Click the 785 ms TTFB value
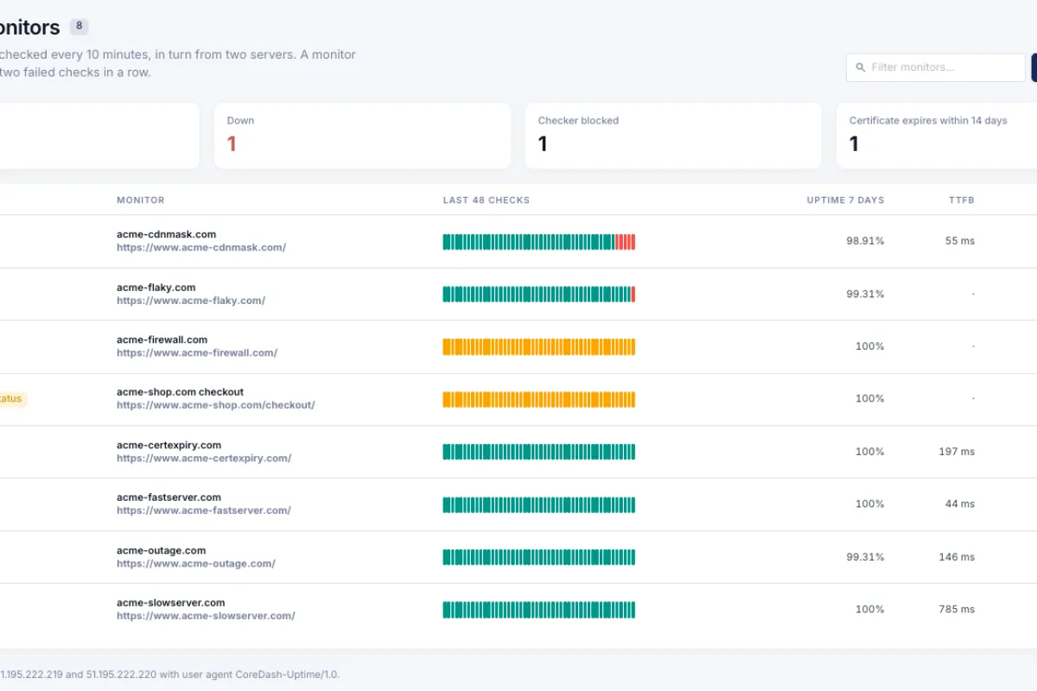 [x=957, y=609]
